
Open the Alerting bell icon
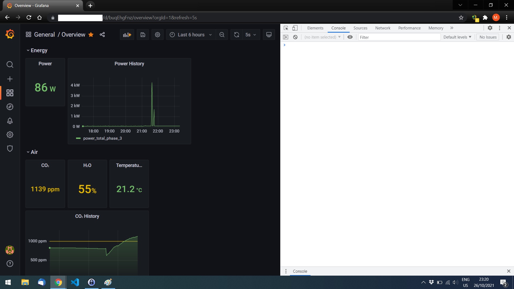[x=10, y=121]
